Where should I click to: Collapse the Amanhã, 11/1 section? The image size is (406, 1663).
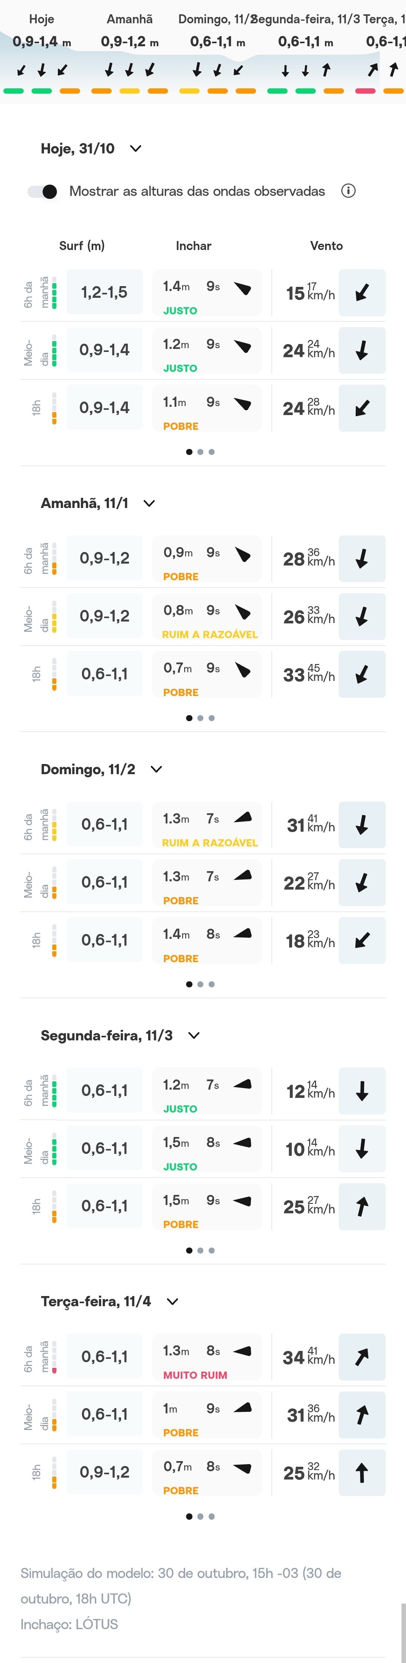(x=149, y=503)
